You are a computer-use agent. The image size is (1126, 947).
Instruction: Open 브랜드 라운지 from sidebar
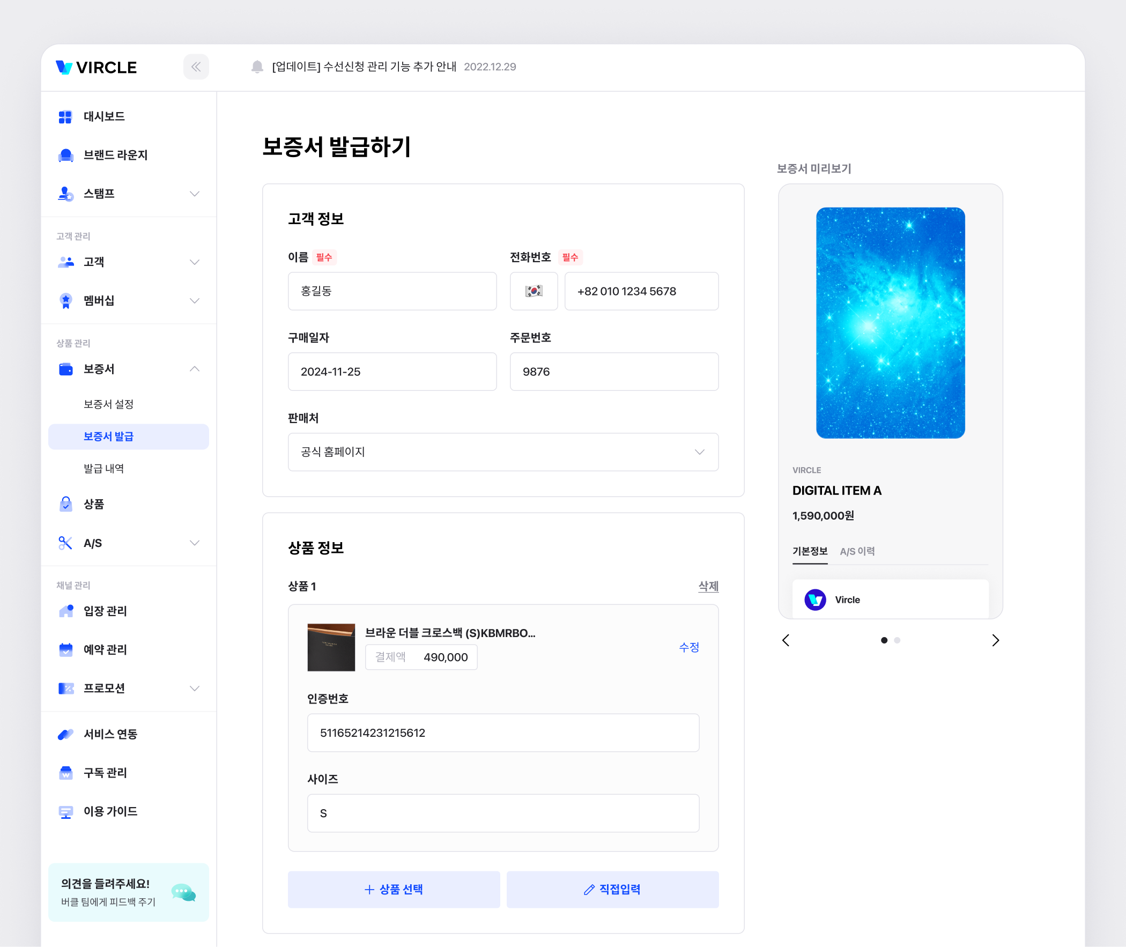[115, 155]
